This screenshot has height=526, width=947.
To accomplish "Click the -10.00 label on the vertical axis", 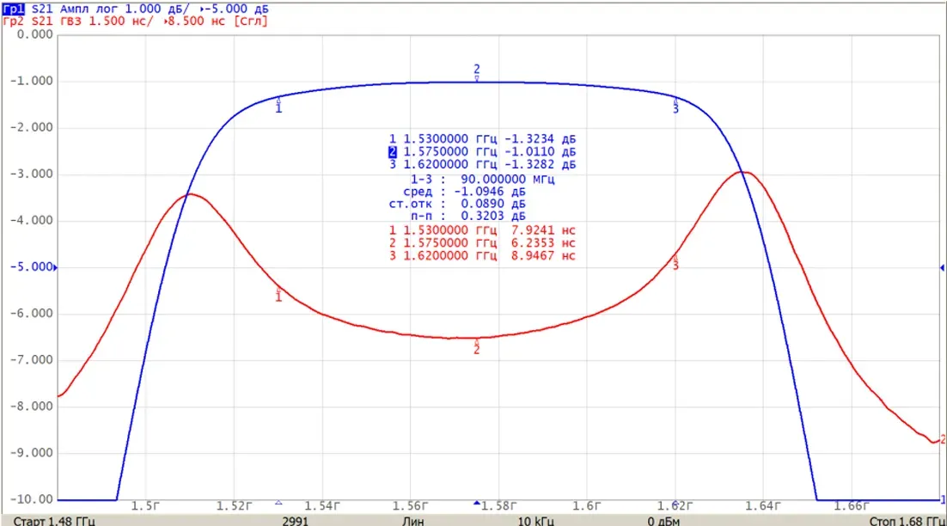I will point(32,499).
